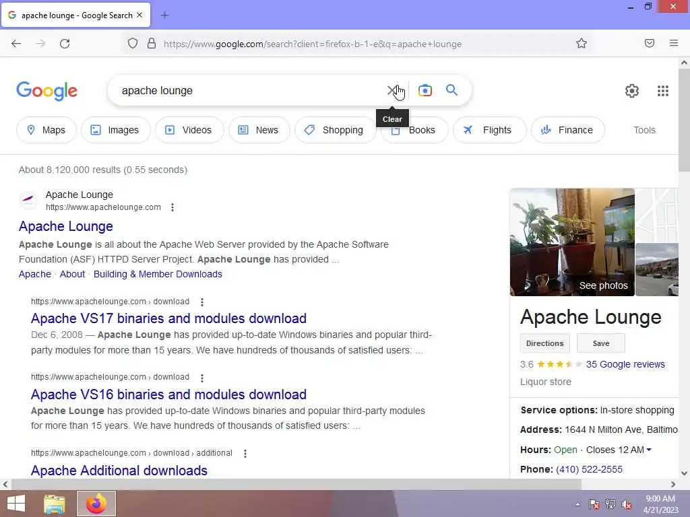The height and width of the screenshot is (517, 690).
Task: Switch to Flights results
Action: tap(489, 130)
